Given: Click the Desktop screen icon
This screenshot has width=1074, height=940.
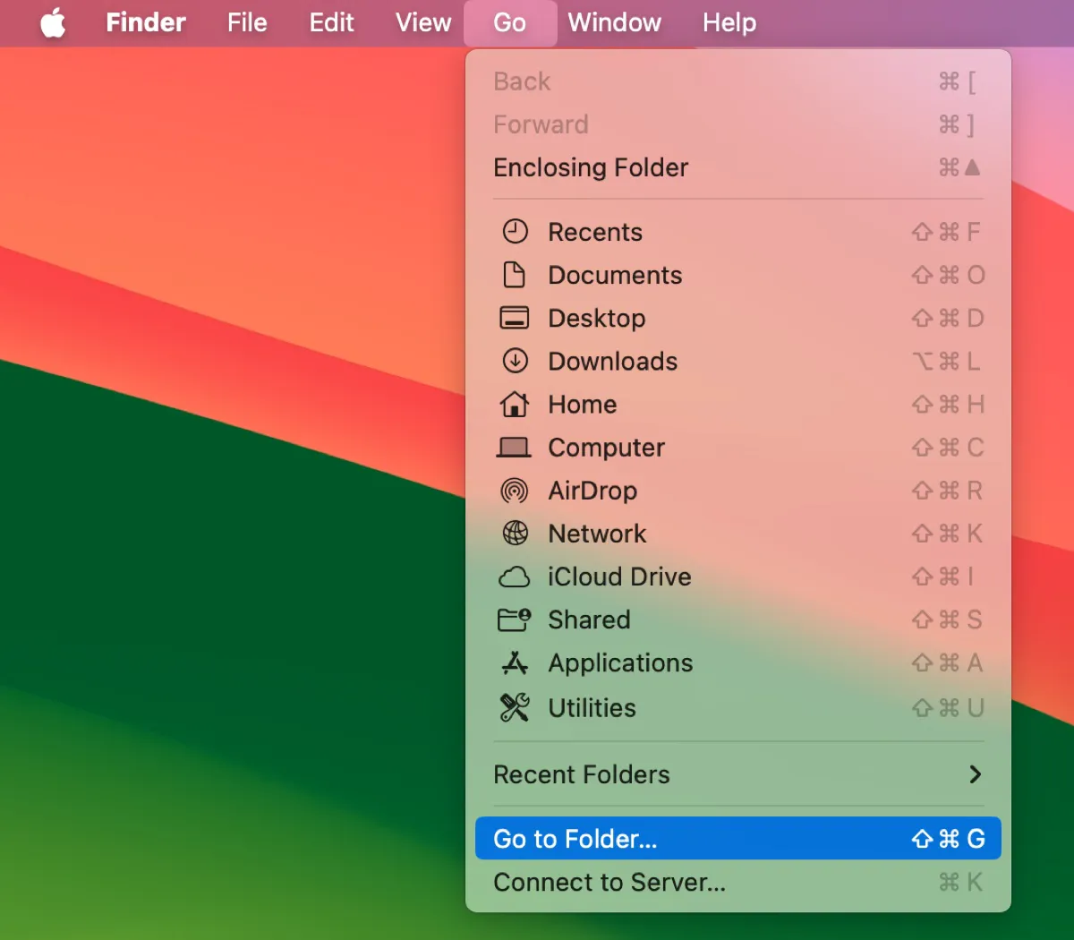Looking at the screenshot, I should [515, 318].
